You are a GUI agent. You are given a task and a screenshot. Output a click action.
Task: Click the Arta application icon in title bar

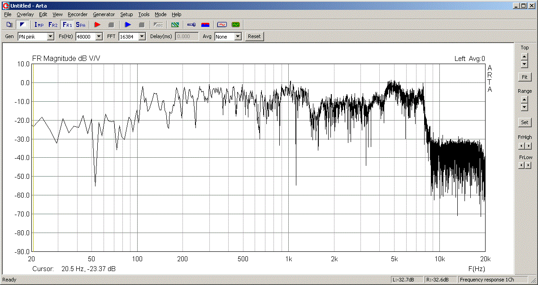[x=5, y=5]
